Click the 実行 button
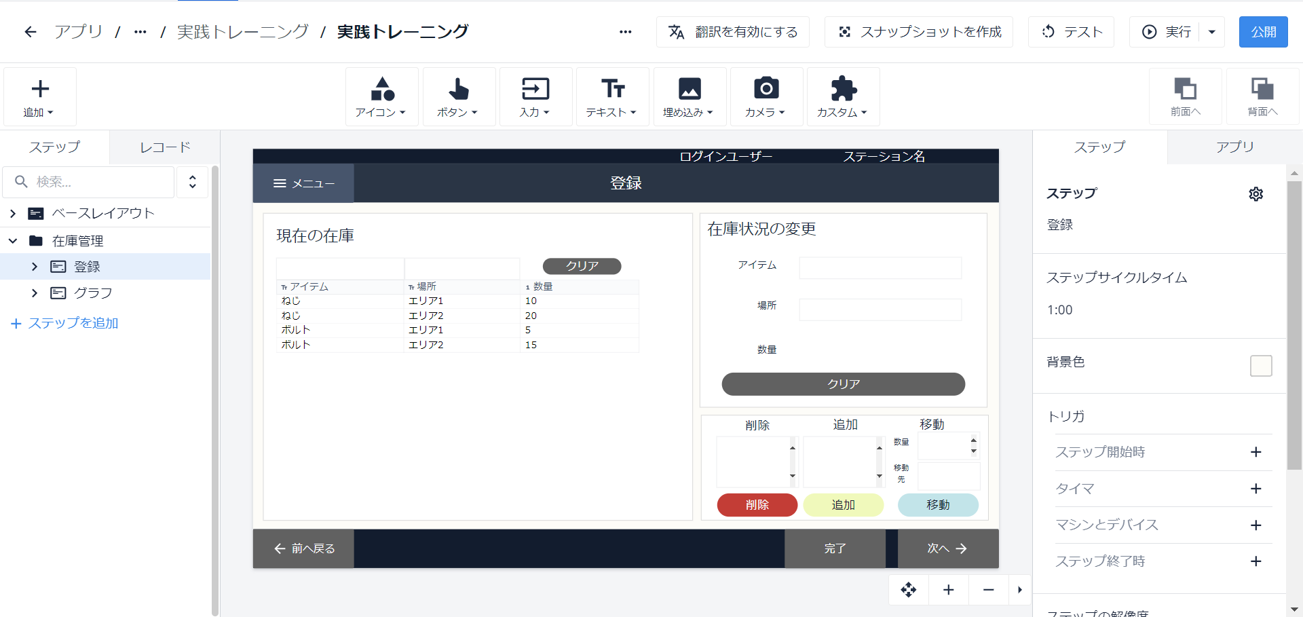Screen dimensions: 1303x617 pyautogui.click(x=1166, y=32)
